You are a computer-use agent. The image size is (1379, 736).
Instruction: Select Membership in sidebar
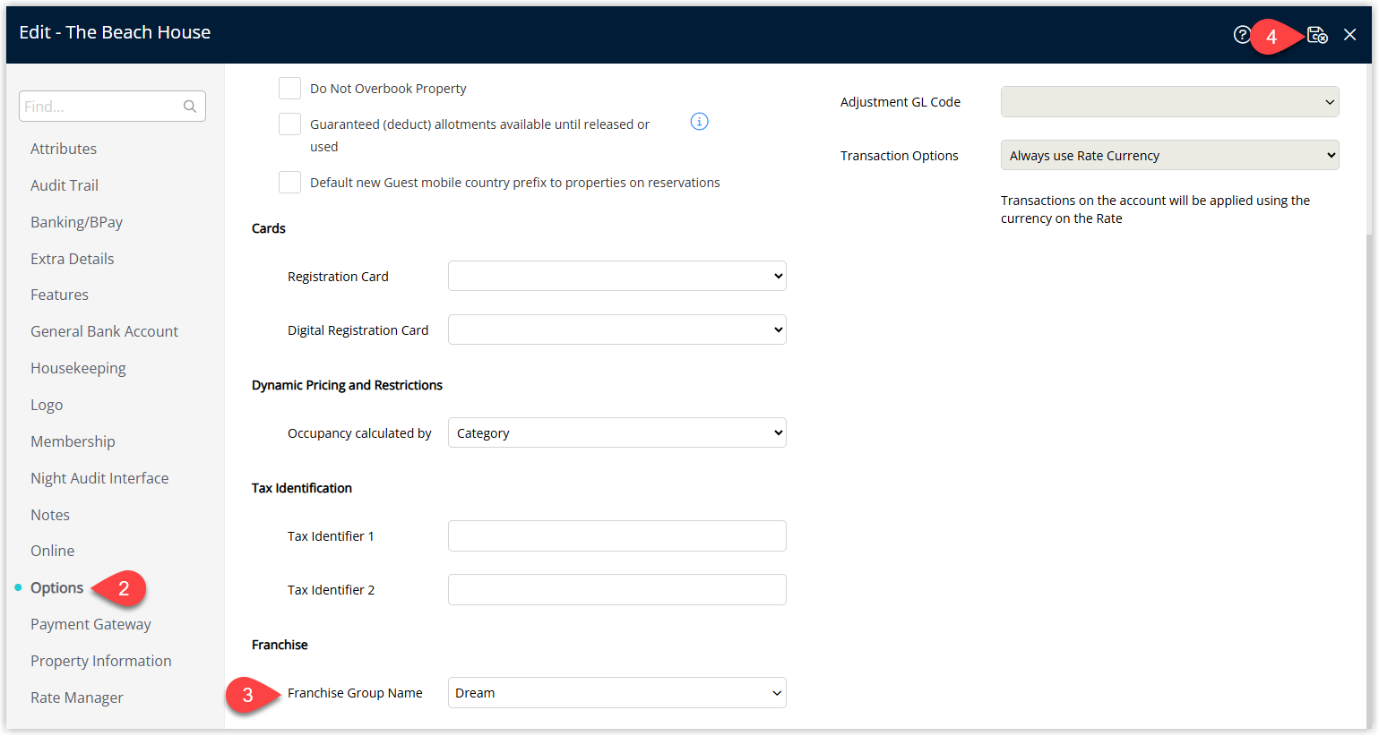73,441
